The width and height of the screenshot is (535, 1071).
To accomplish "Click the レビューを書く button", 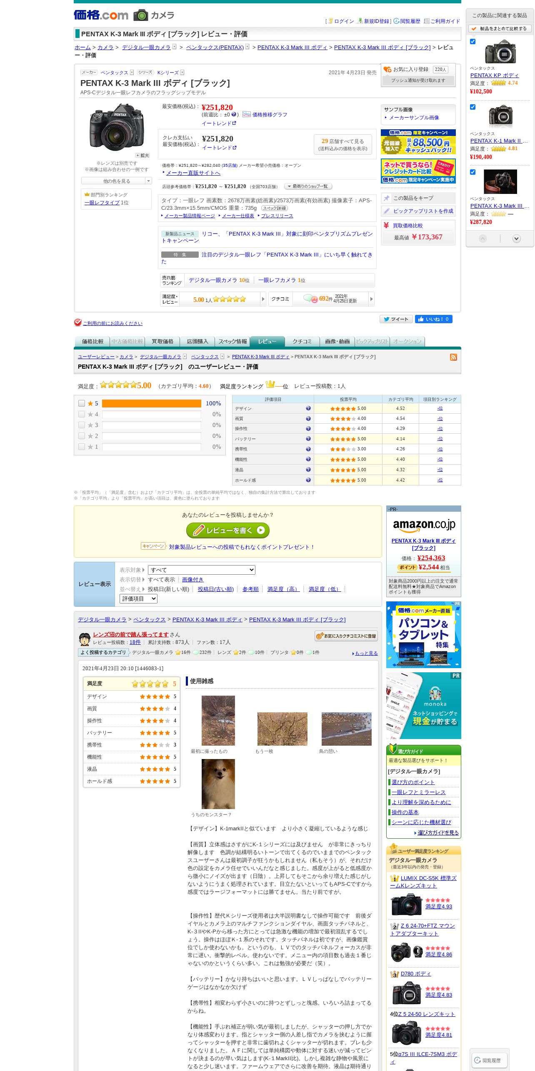I will pyautogui.click(x=228, y=530).
